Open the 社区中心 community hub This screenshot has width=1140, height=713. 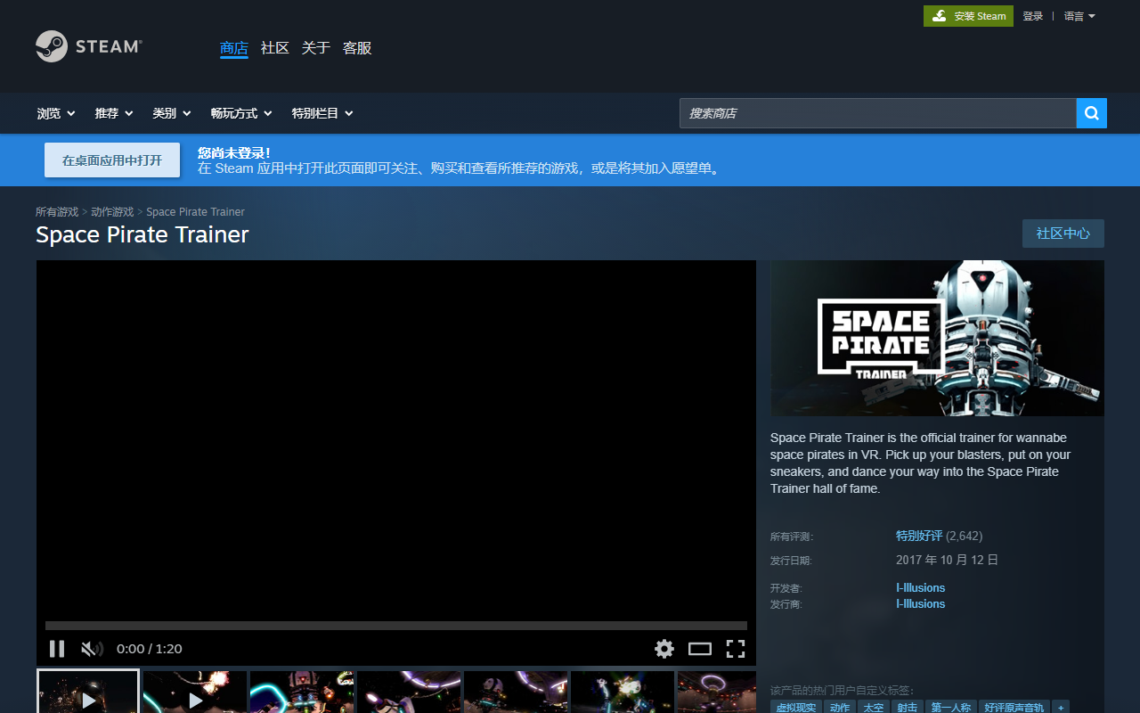coord(1063,234)
